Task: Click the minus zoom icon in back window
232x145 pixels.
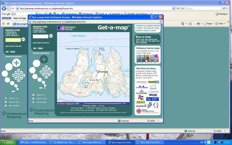Action: pos(13,91)
